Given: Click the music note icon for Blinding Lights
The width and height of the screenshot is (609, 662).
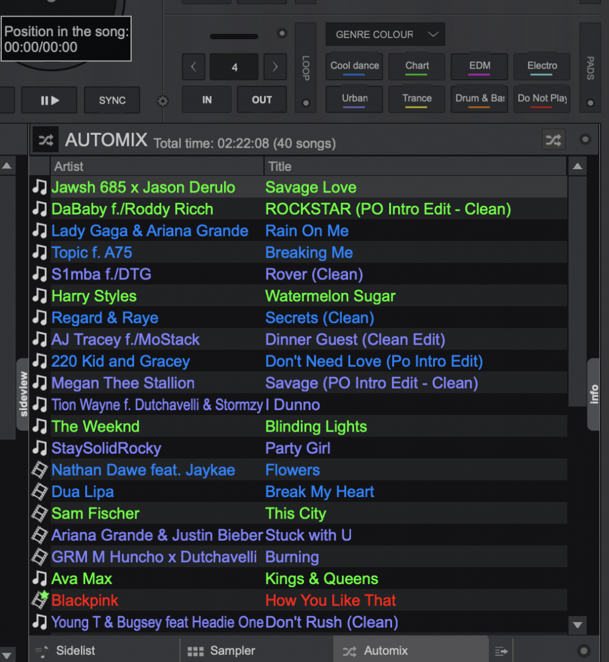Looking at the screenshot, I should tap(40, 426).
